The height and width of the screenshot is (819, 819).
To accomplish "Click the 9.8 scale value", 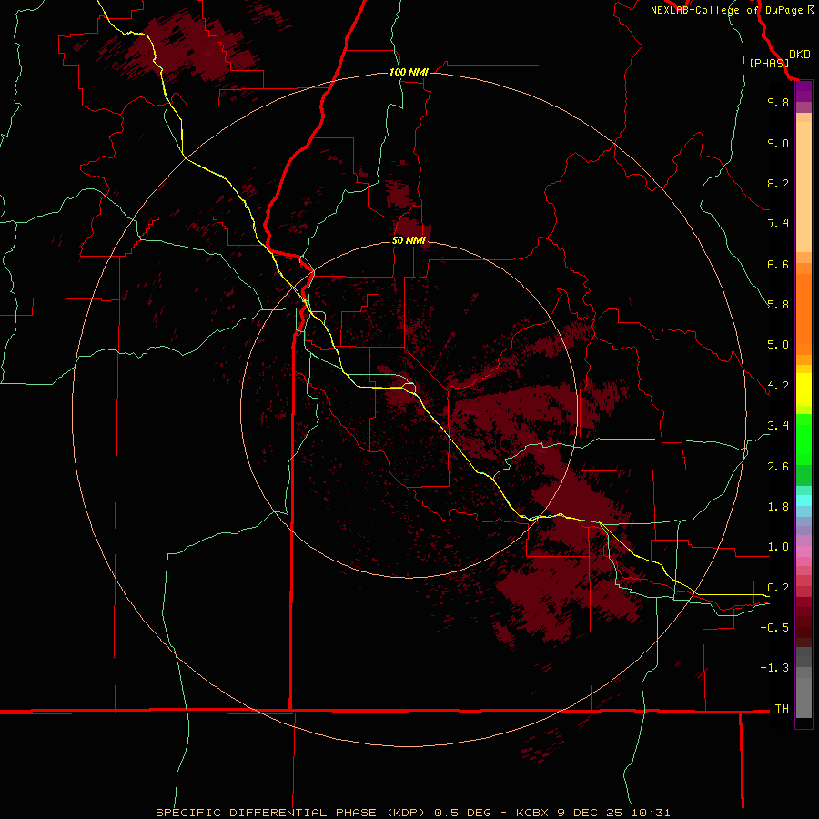I will [x=778, y=102].
